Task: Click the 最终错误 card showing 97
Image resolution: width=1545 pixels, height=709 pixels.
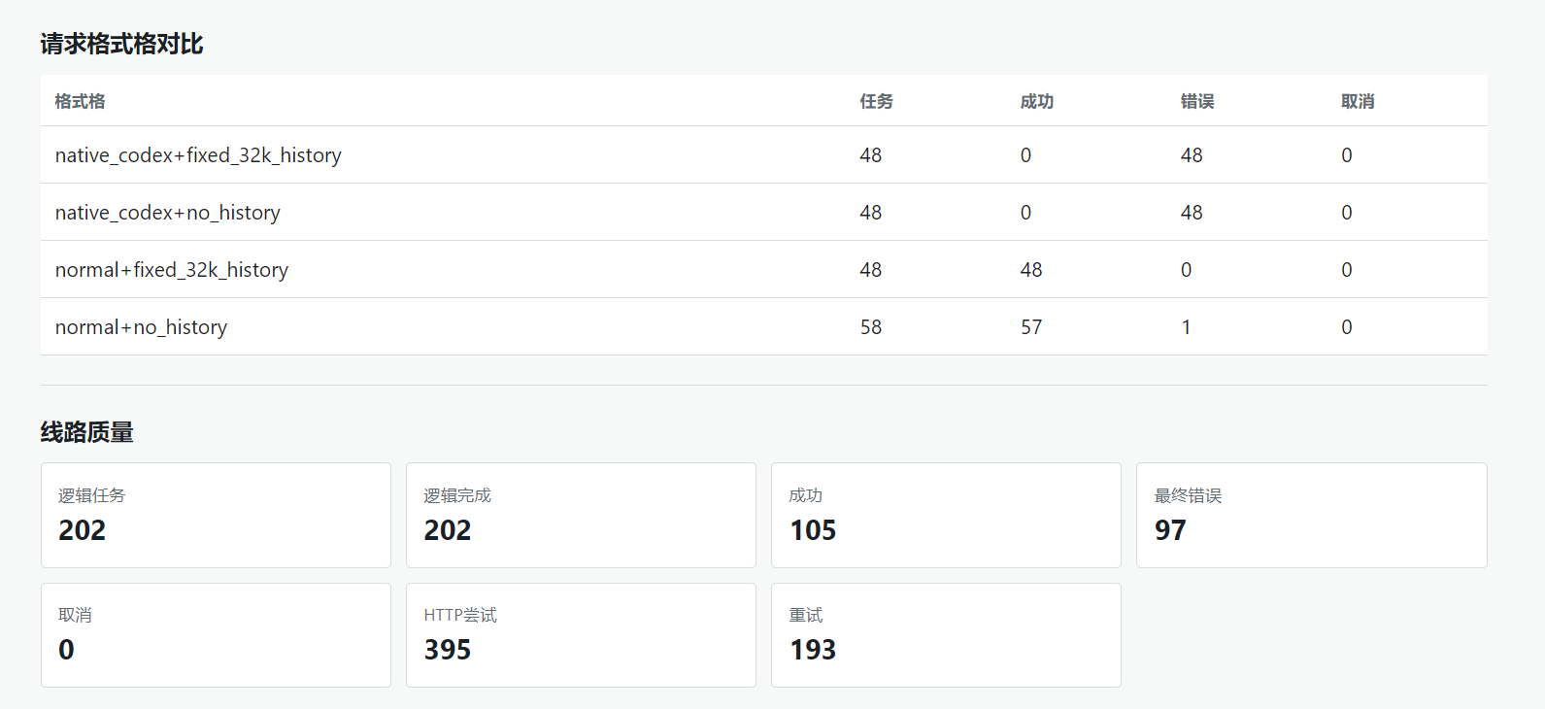Action: 1311,515
